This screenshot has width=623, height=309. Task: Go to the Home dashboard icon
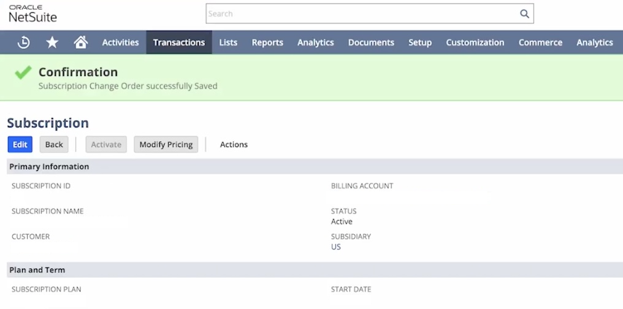click(80, 42)
